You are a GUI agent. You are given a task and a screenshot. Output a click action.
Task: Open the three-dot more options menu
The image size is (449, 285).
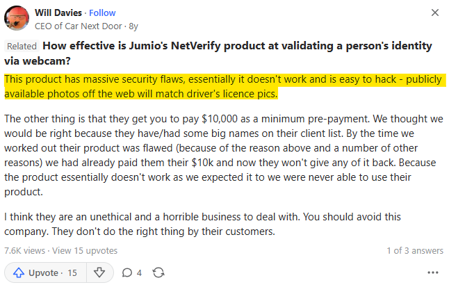click(434, 272)
